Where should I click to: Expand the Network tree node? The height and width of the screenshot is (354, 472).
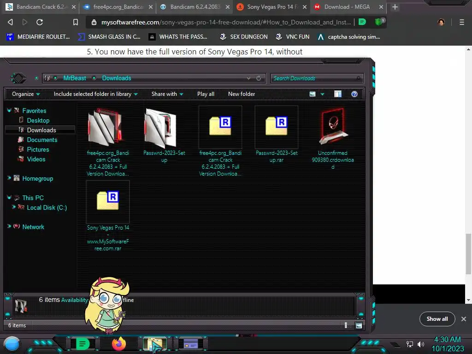[x=9, y=226]
